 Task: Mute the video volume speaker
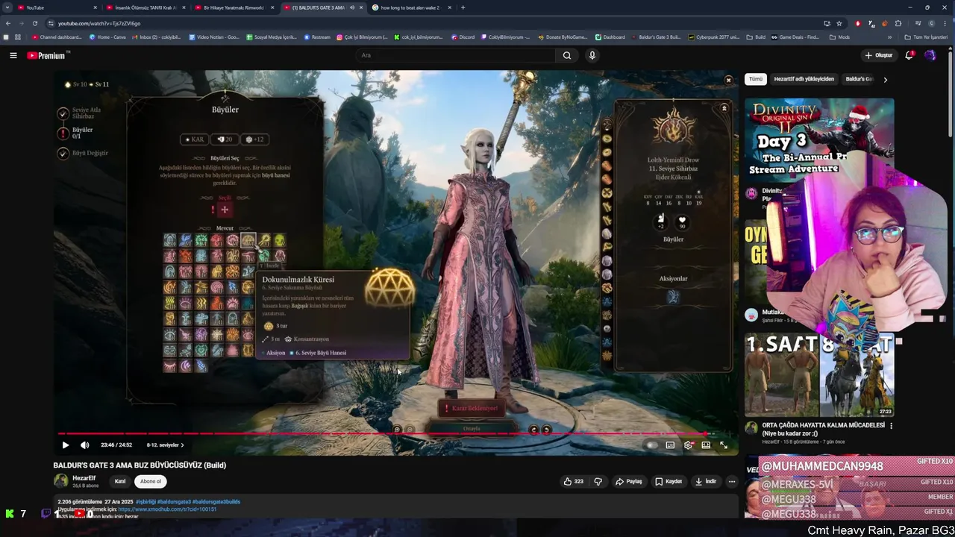point(85,445)
